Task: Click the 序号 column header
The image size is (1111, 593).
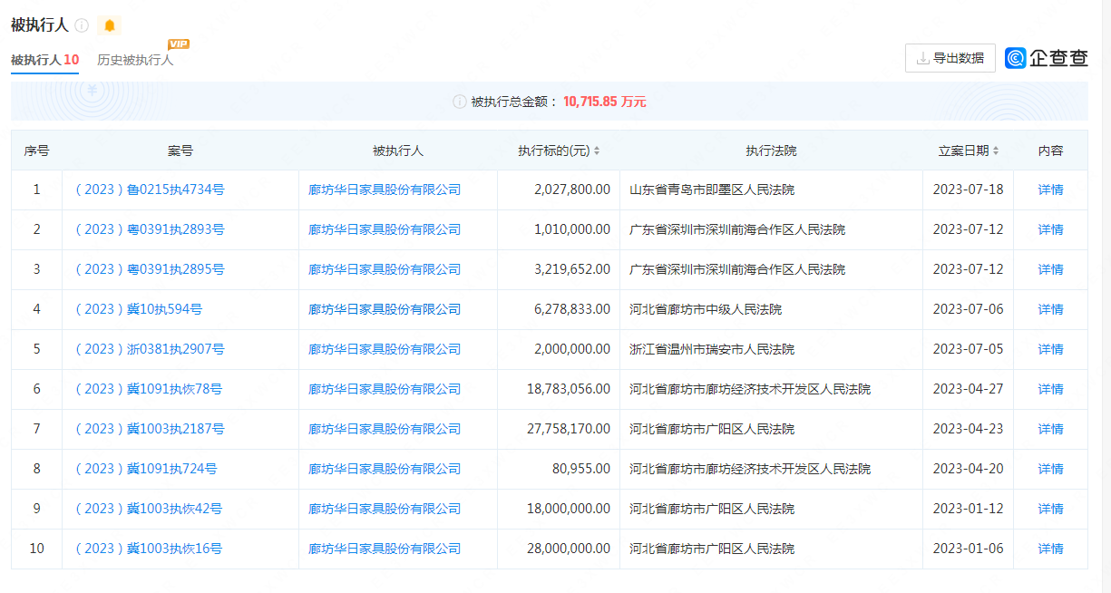Action: pyautogui.click(x=36, y=151)
